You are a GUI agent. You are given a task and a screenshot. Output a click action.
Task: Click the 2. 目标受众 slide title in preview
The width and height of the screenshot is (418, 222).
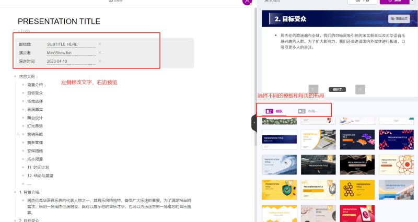point(291,19)
